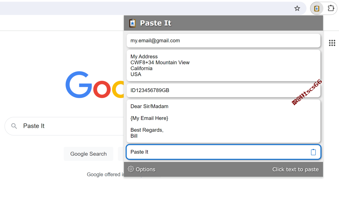Click the Google Search button
The image size is (339, 211).
pyautogui.click(x=88, y=154)
